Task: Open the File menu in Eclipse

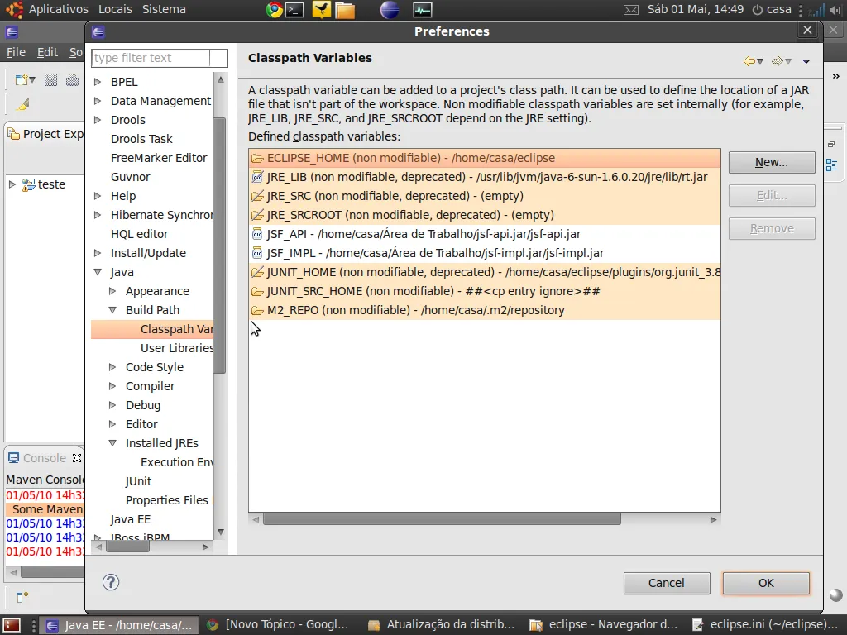Action: [x=16, y=52]
